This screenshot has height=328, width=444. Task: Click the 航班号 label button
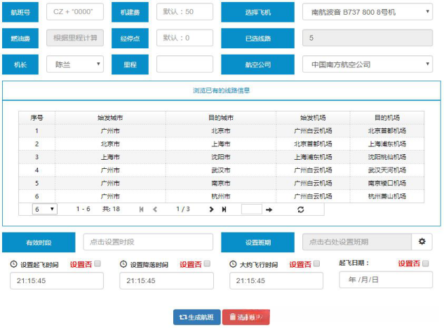pyautogui.click(x=20, y=12)
